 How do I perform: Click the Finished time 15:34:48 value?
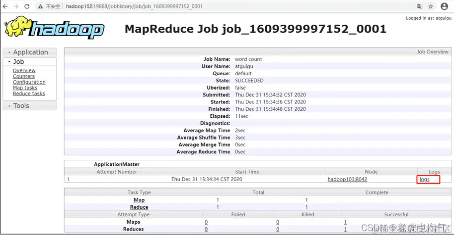click(270, 109)
